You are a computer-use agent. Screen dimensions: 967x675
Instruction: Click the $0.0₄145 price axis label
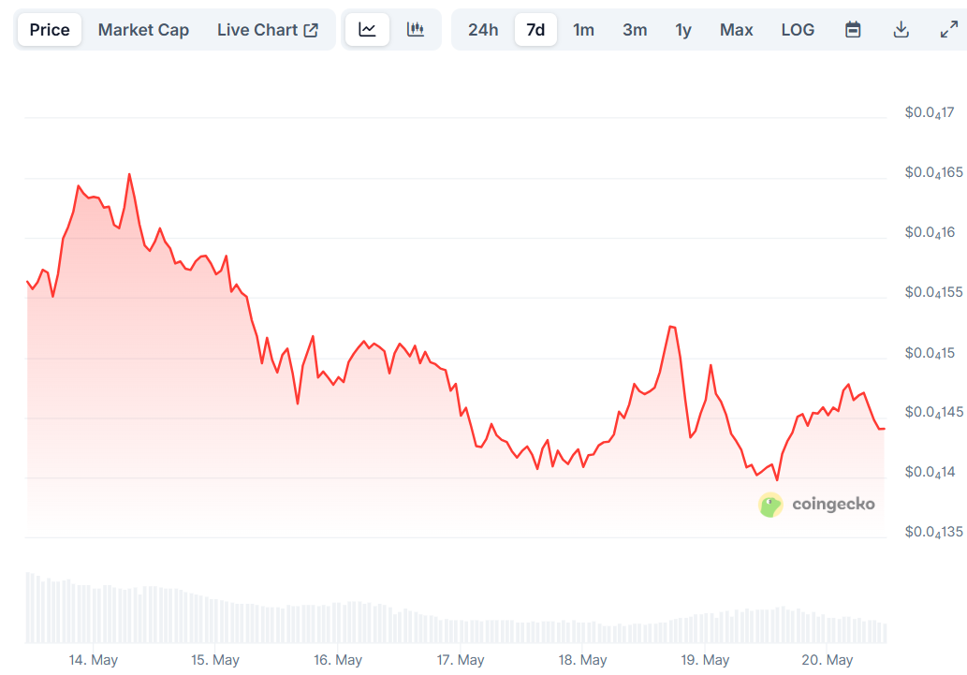(x=933, y=412)
